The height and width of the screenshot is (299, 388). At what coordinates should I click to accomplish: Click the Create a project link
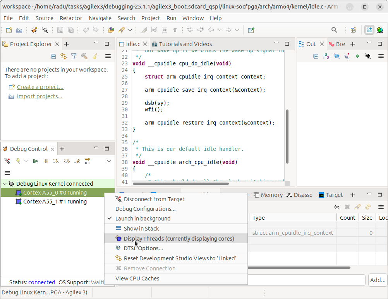coord(40,87)
